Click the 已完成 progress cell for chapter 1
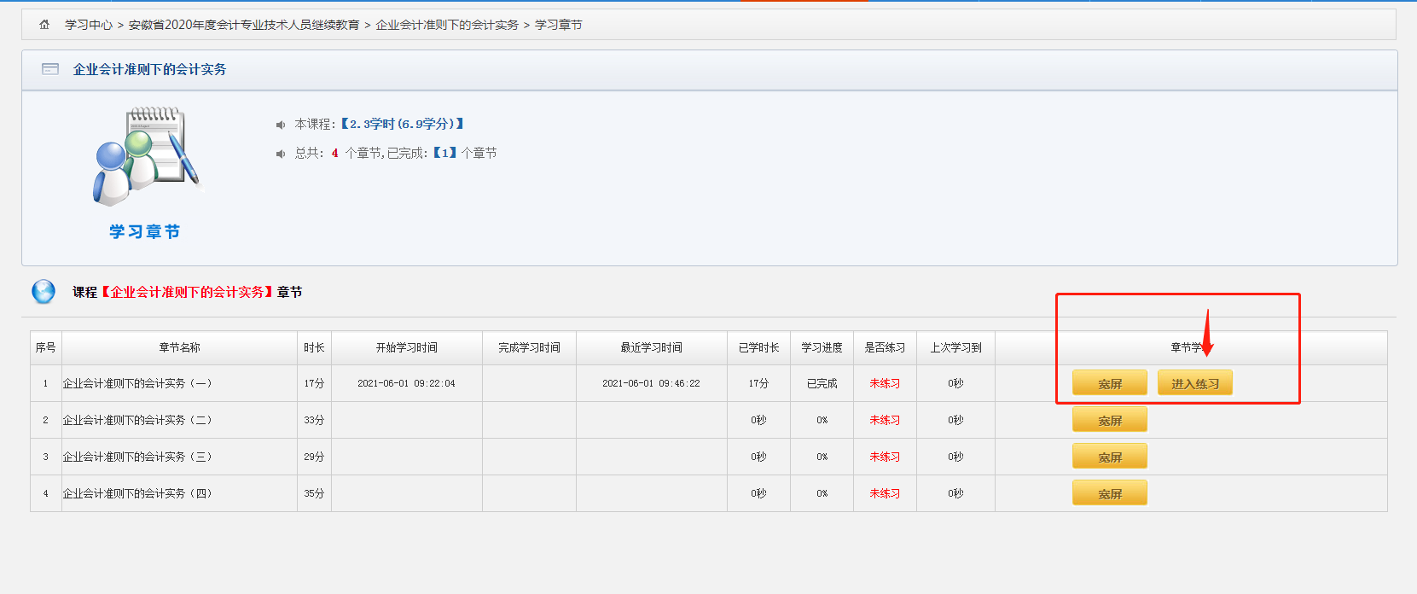Screen dimensions: 1417x594 [x=822, y=384]
